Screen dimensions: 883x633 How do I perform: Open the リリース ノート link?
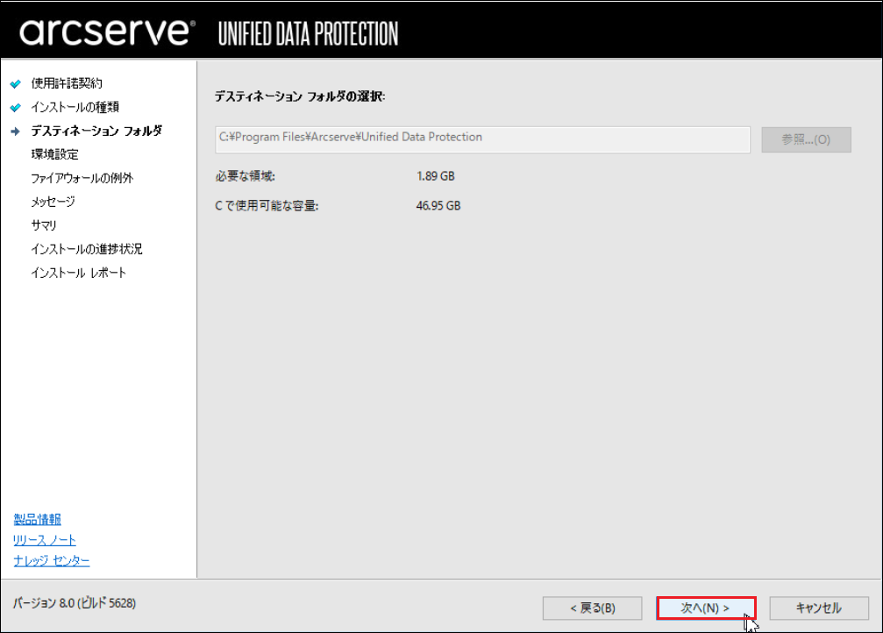tap(45, 540)
